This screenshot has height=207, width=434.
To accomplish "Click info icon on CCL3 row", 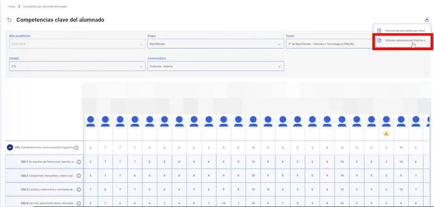I will tap(79, 190).
